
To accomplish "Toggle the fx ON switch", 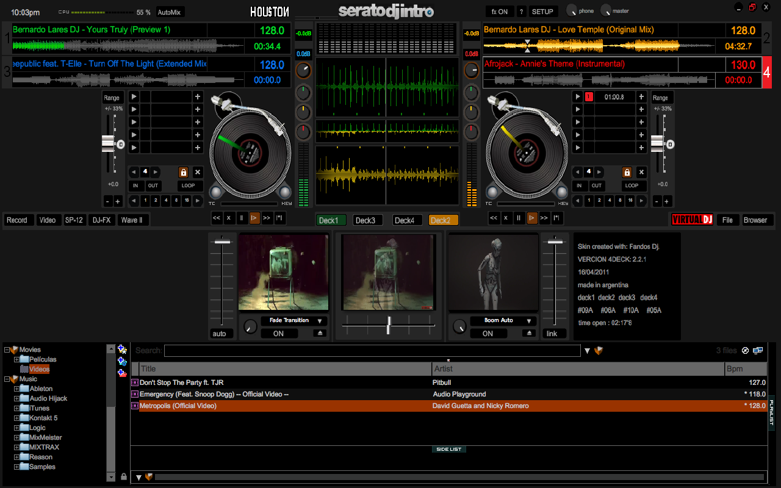I will tap(498, 11).
